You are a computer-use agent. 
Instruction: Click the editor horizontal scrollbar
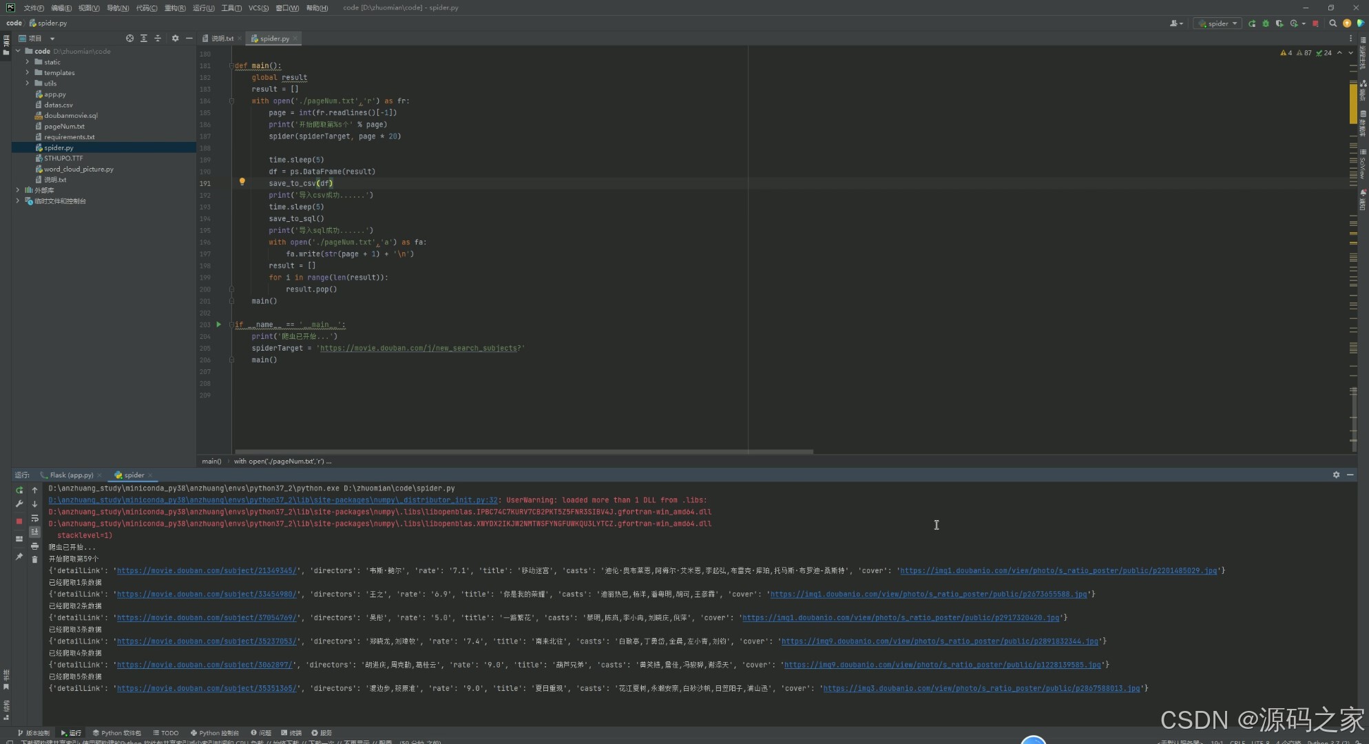tap(523, 452)
